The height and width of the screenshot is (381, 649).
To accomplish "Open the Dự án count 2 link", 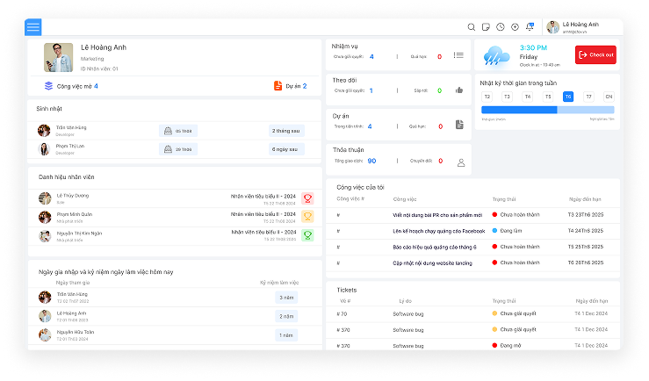I will pyautogui.click(x=305, y=86).
